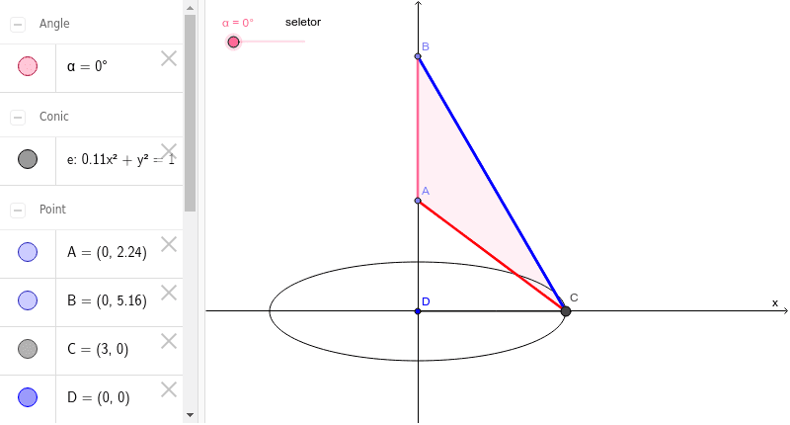Select point A on the graph

[x=418, y=201]
